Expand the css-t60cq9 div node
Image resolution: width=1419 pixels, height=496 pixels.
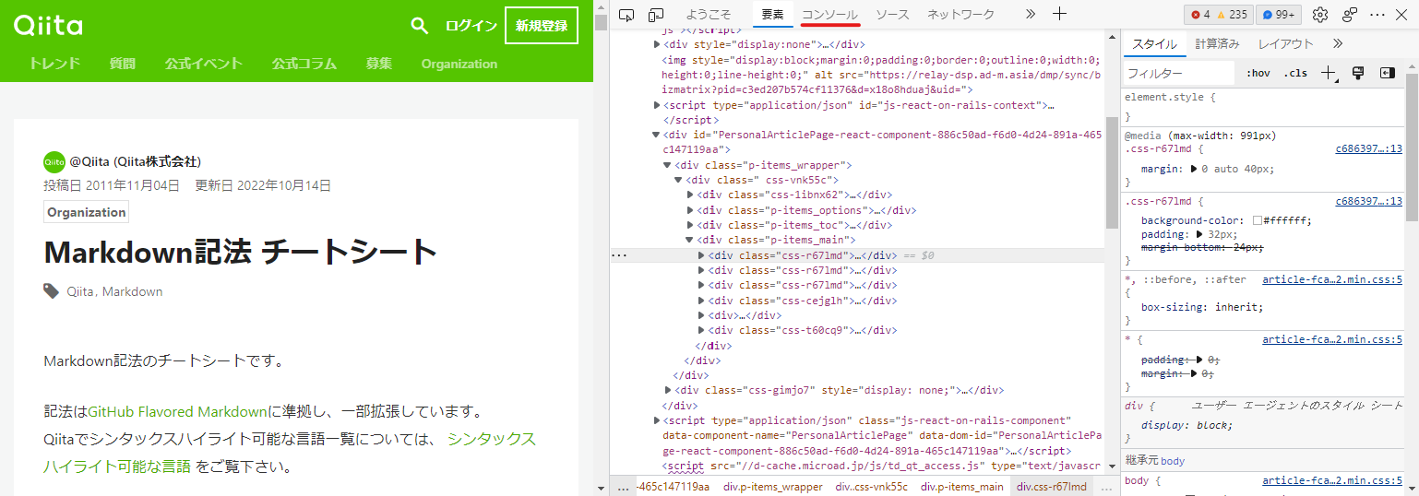click(702, 330)
